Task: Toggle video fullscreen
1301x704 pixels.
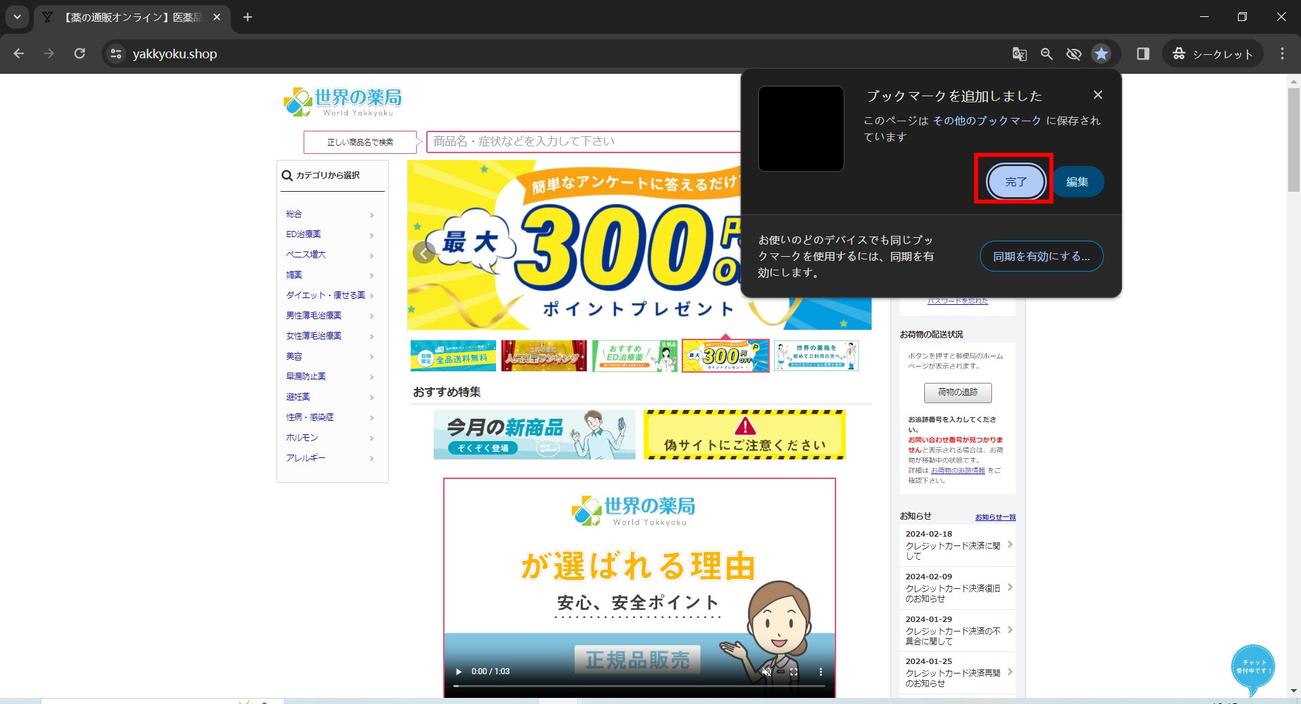Action: [x=793, y=671]
